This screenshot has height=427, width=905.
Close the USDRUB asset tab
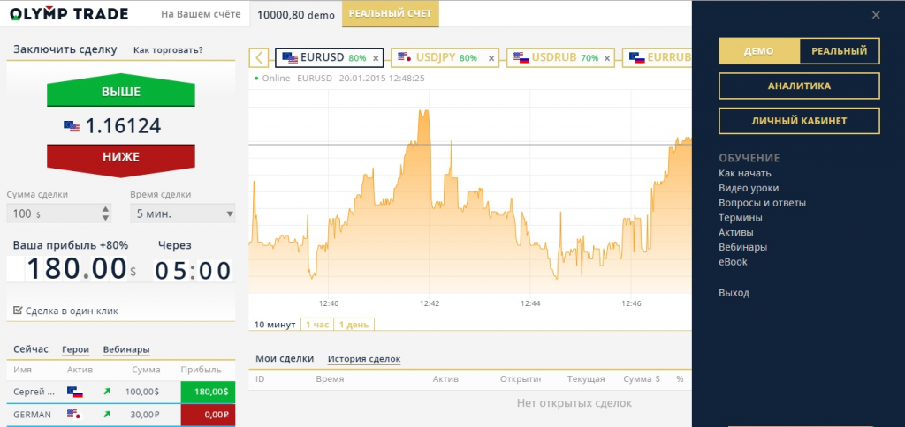click(x=606, y=58)
